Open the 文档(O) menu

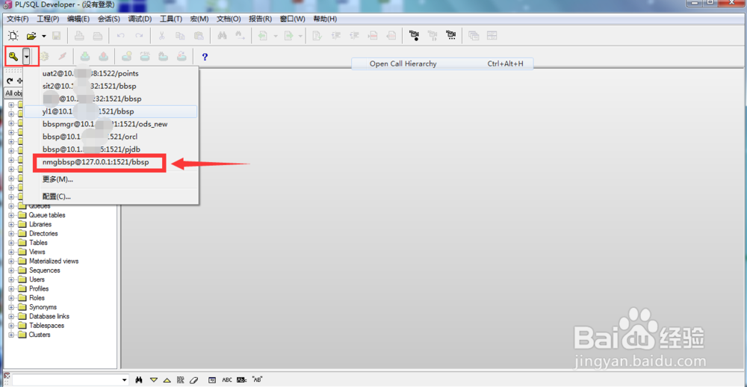(229, 19)
